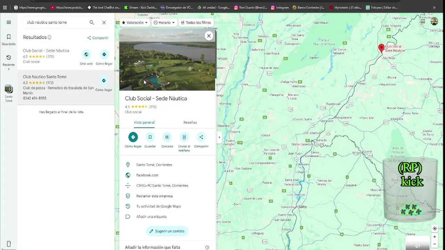The image size is (445, 250).
Task: Open the Neri Duarte Instagram bookmark
Action: [250, 7]
